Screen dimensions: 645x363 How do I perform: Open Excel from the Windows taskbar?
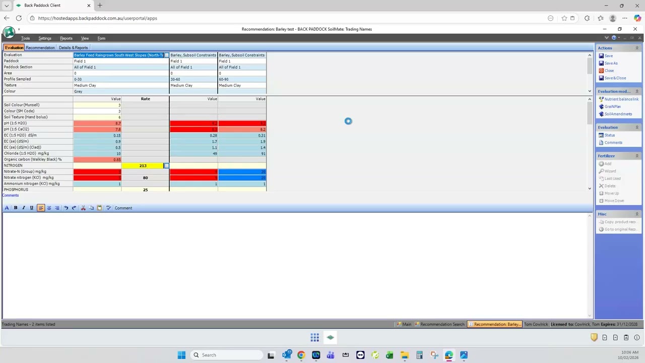pyautogui.click(x=390, y=355)
